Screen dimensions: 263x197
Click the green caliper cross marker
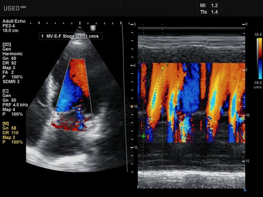(143, 136)
